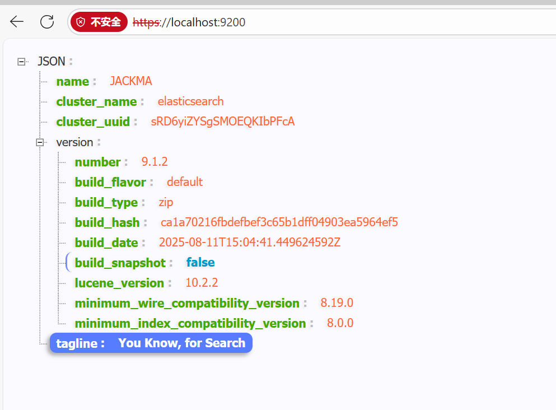This screenshot has width=556, height=410.
Task: Select the build_type key
Action: coord(106,203)
